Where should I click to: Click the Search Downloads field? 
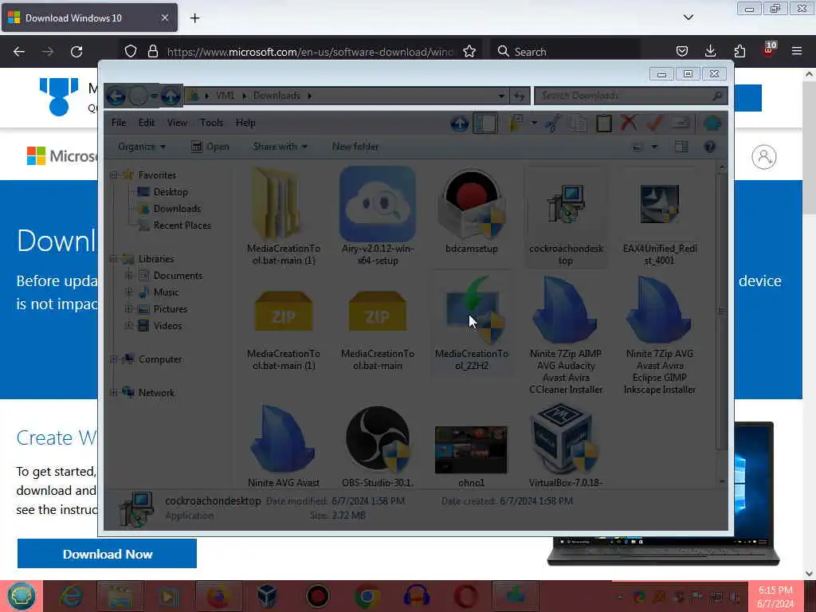click(x=631, y=96)
